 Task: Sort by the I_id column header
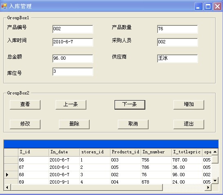[34, 152]
